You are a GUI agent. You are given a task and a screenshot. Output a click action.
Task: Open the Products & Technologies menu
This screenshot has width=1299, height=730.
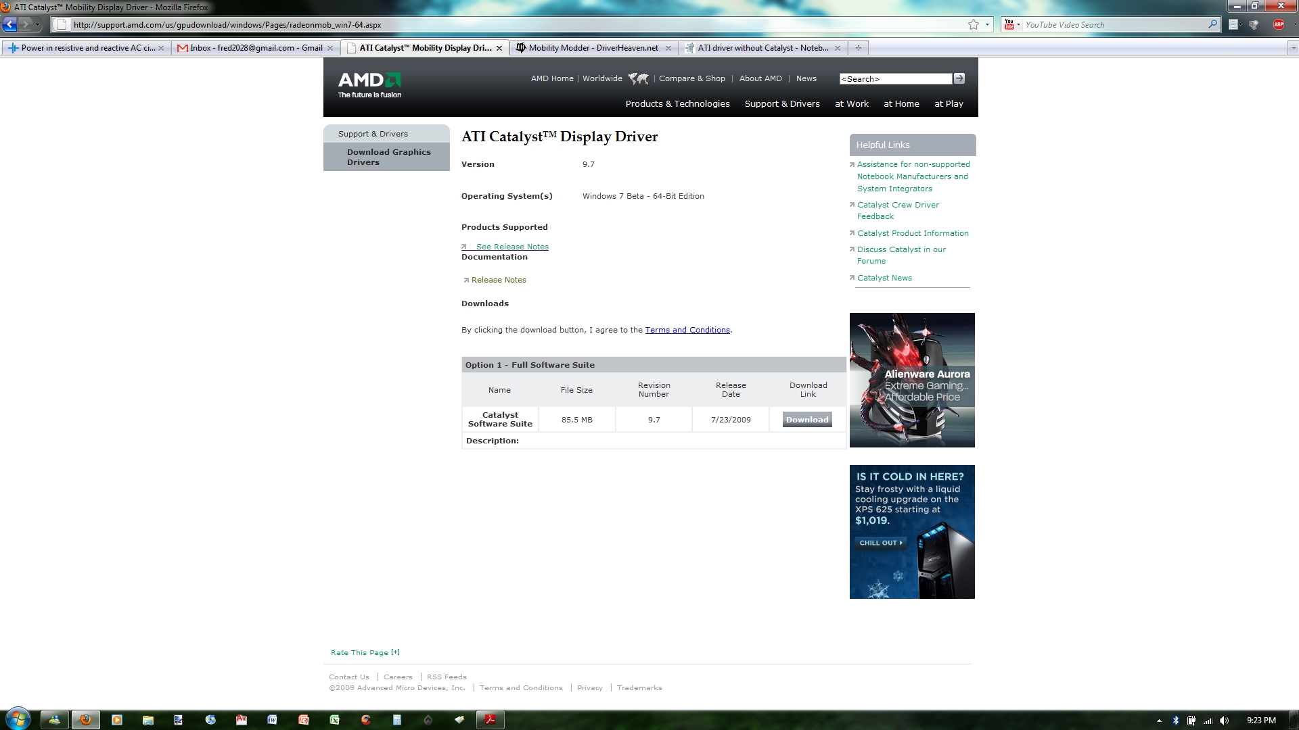677,103
